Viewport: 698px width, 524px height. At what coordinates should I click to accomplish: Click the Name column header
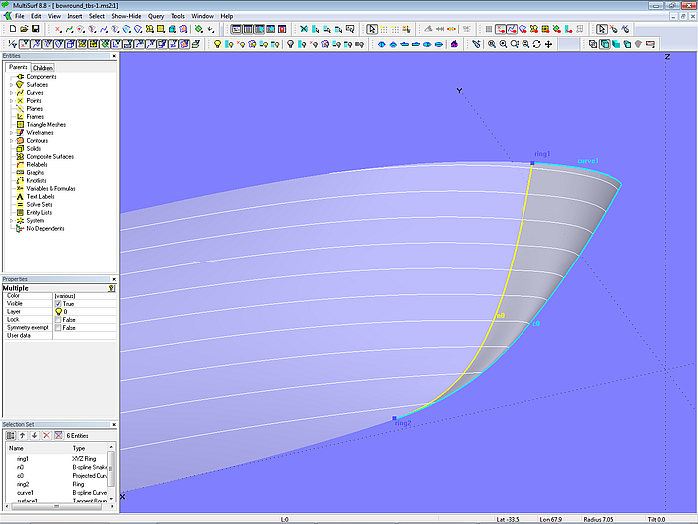(x=17, y=448)
